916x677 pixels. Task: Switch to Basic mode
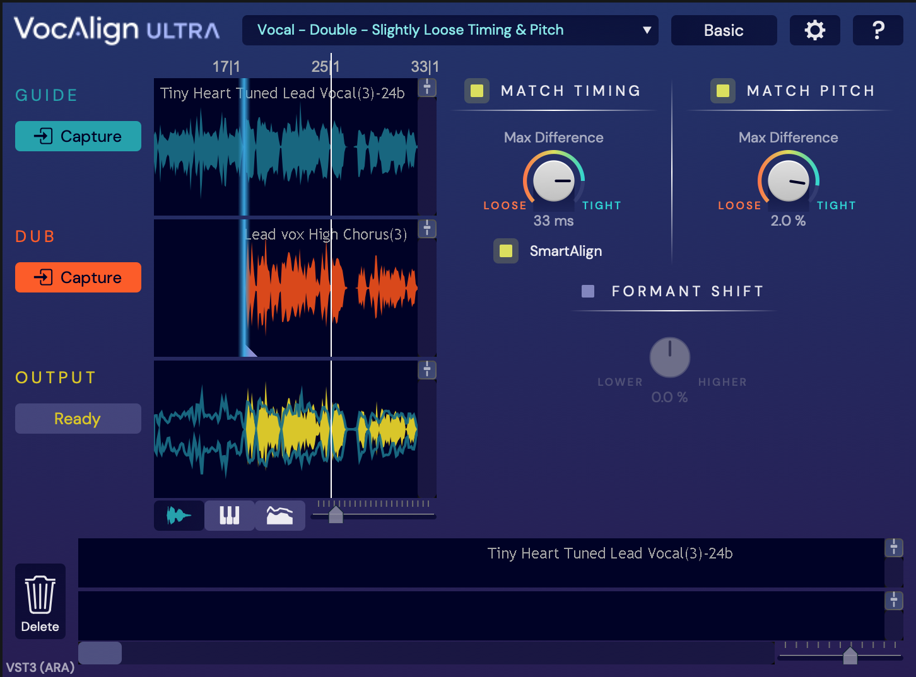(x=724, y=30)
